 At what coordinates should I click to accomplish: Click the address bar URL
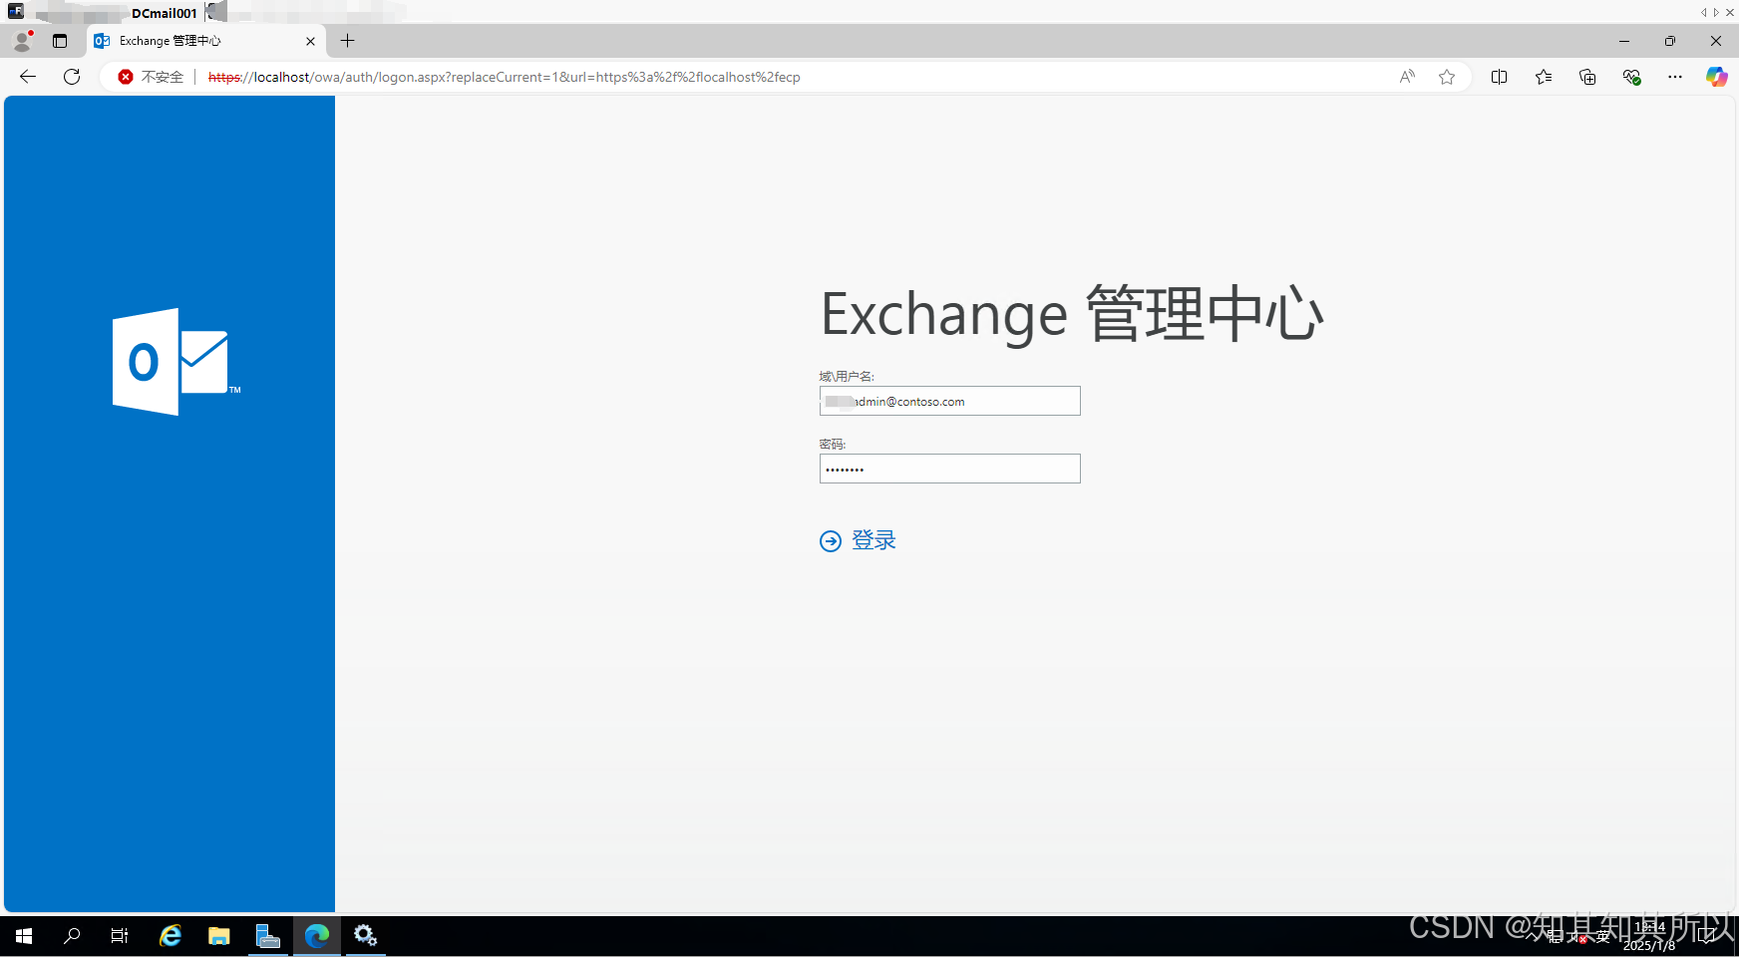coord(504,77)
